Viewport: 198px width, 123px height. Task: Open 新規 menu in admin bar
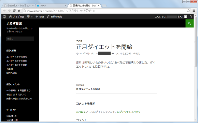40,16
